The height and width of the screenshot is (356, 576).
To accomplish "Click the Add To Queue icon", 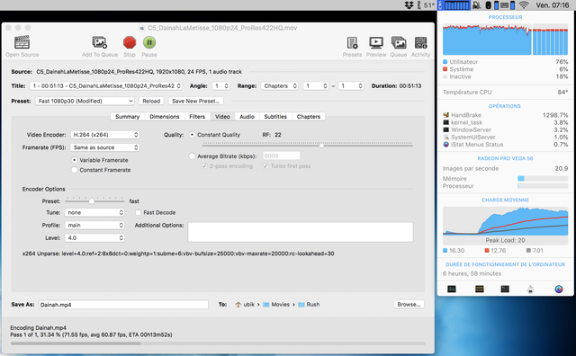I will tap(100, 42).
